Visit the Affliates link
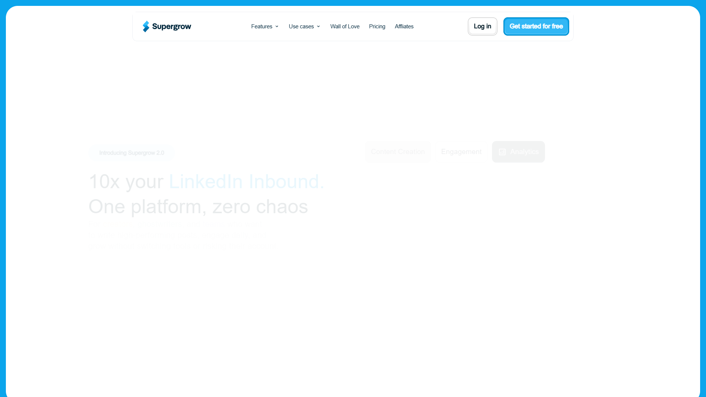Screen dimensions: 706x397 (404, 26)
